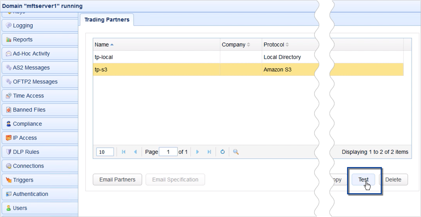Open Time Access module

click(40, 96)
